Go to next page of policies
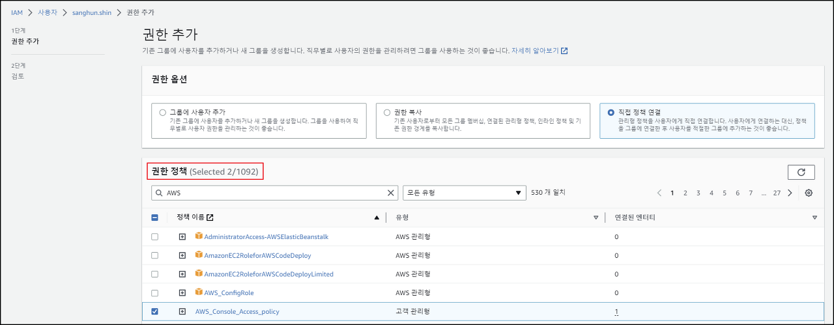 pos(790,193)
